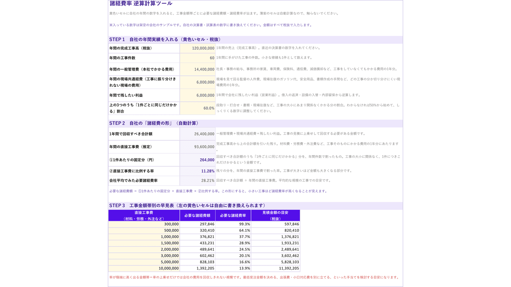Click the 828,103 overhead amount cell
This screenshot has height=287, width=511.
point(198,262)
